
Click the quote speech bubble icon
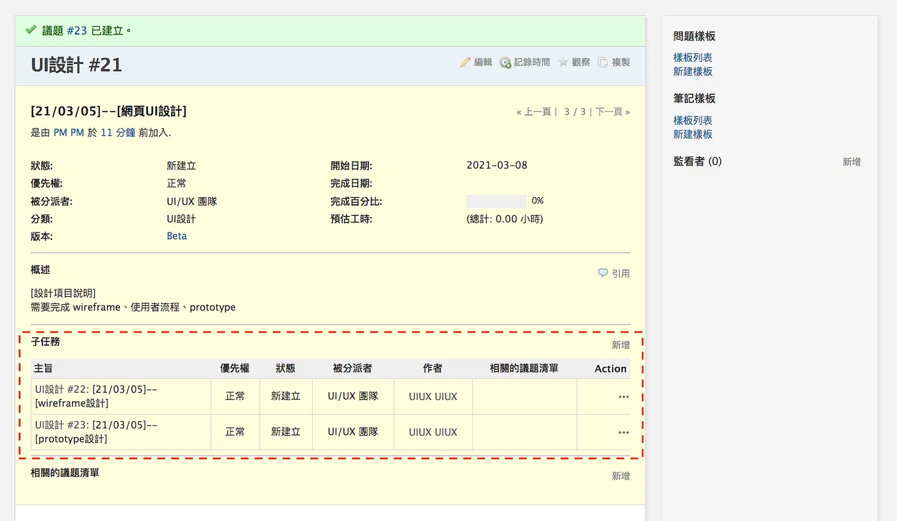[x=603, y=273]
